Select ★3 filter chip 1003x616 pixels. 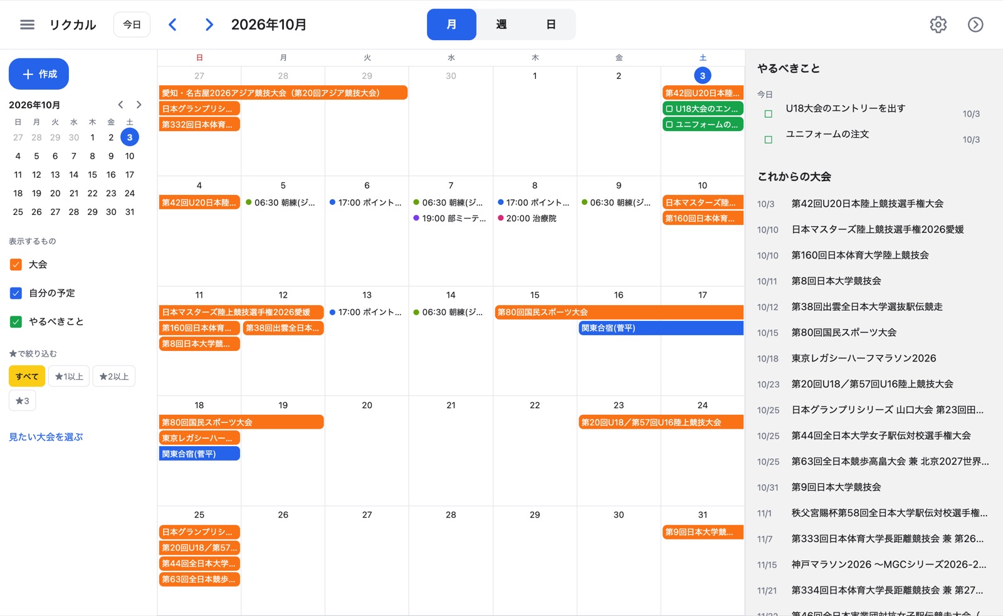click(x=22, y=400)
